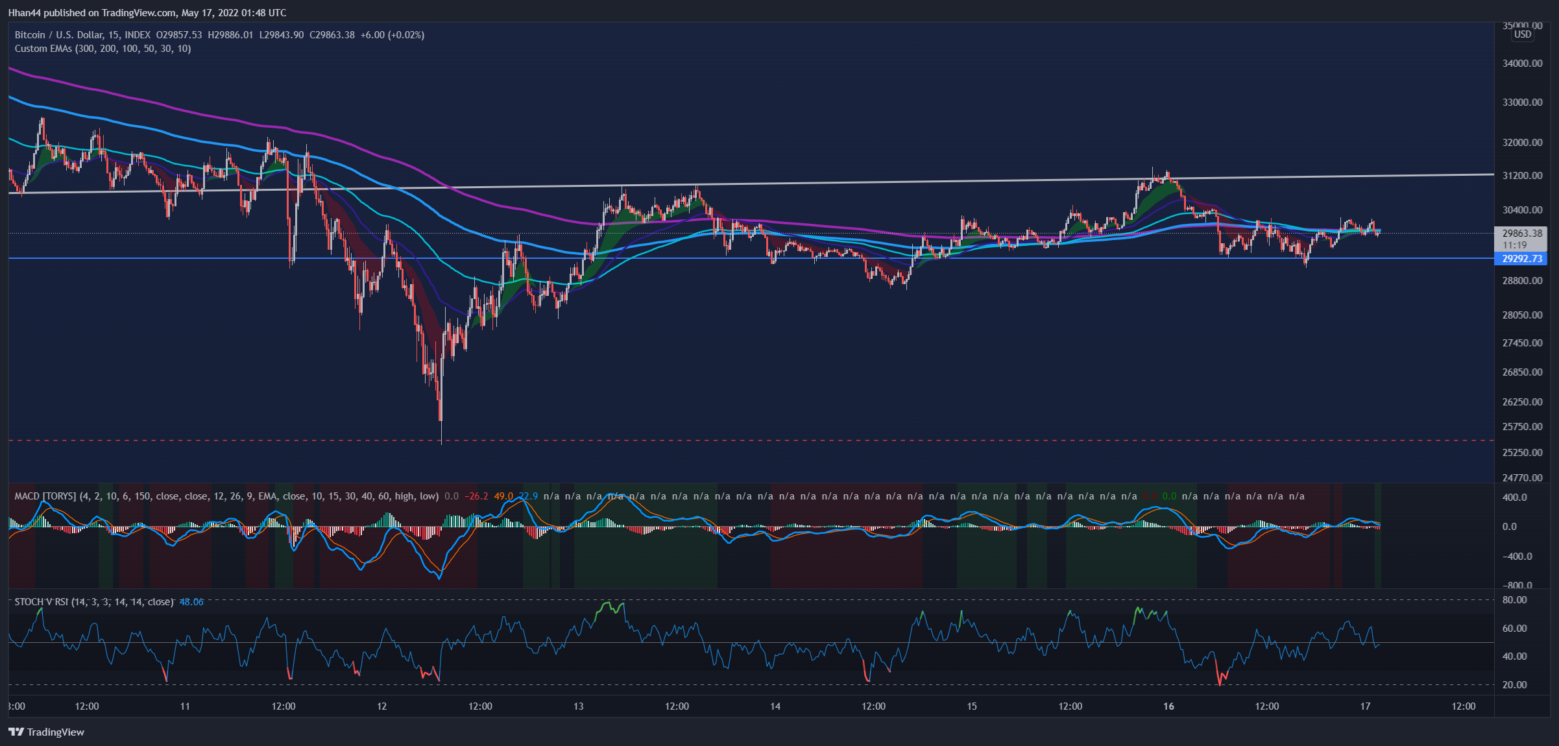The height and width of the screenshot is (746, 1559).
Task: Click the 28050.00 price axis label
Action: 1522,315
